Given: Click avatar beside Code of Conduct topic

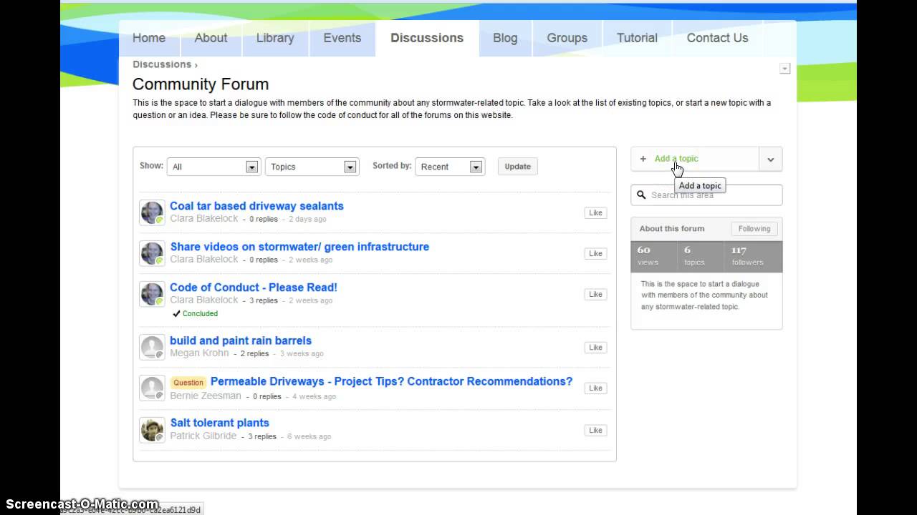Looking at the screenshot, I should pyautogui.click(x=152, y=294).
